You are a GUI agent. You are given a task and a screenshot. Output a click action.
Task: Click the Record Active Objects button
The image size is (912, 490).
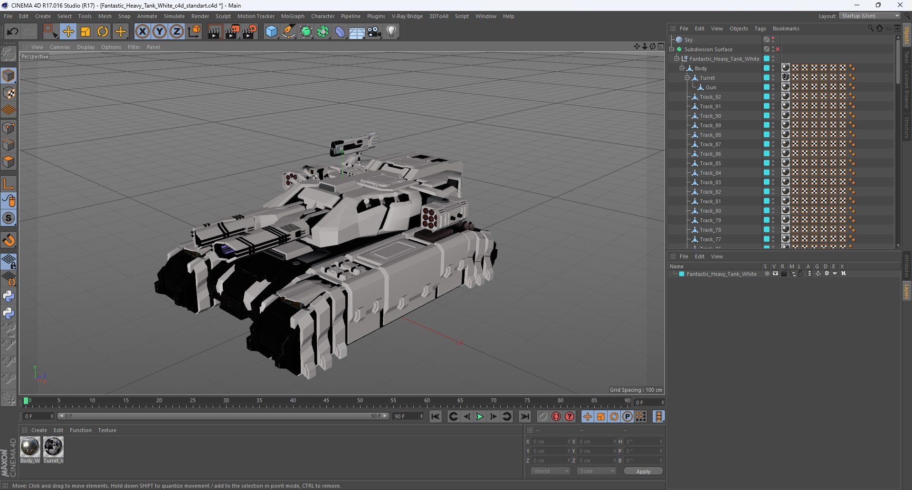(x=543, y=416)
